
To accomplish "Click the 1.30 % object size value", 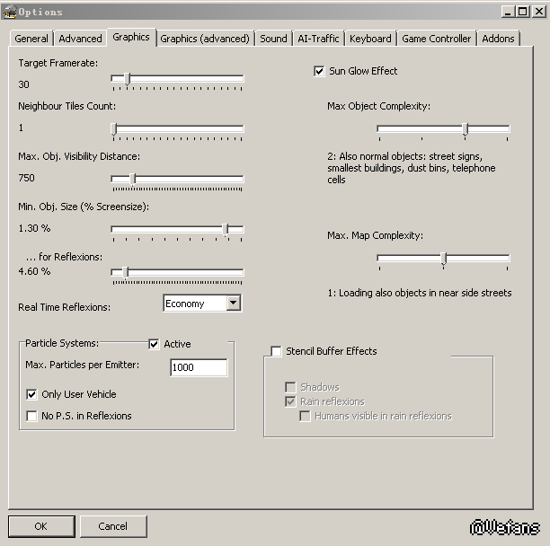I will pyautogui.click(x=34, y=228).
